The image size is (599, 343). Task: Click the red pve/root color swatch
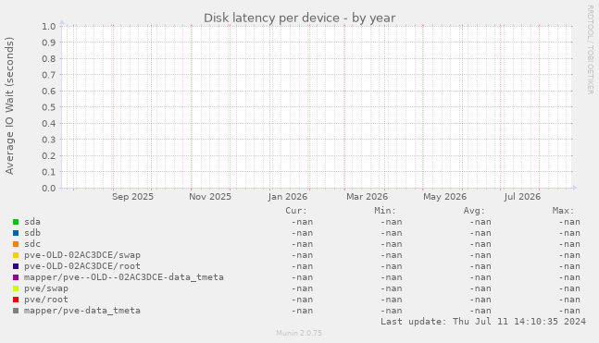pyautogui.click(x=16, y=300)
